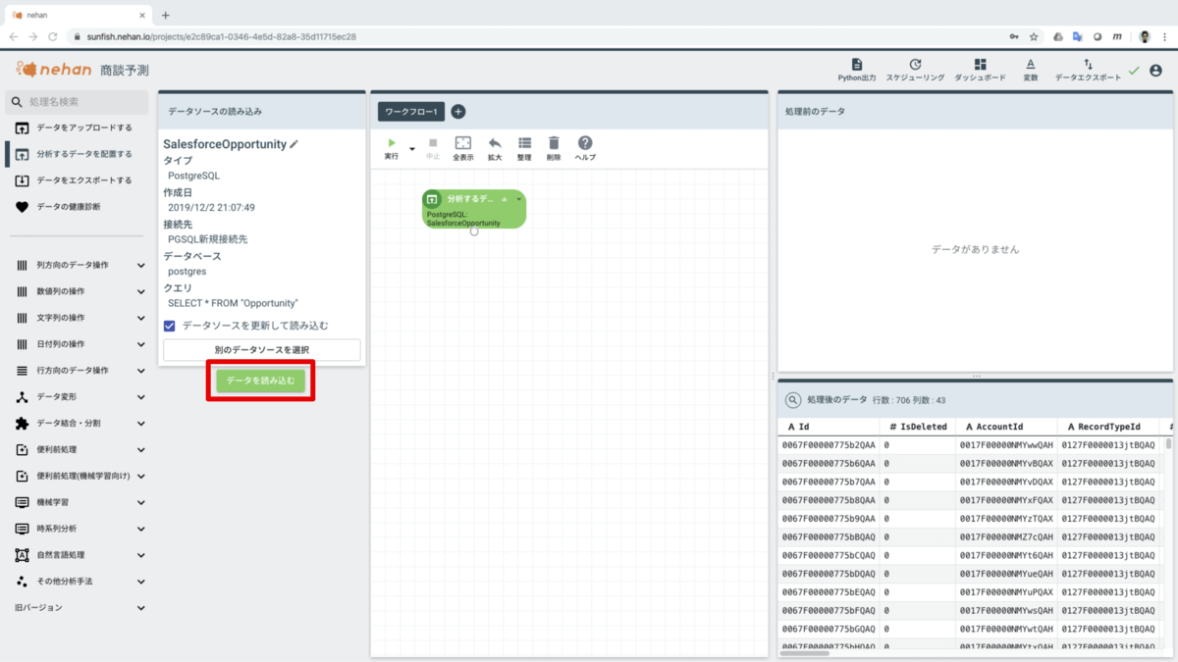Click the nehan logo
The image size is (1178, 662).
(x=53, y=70)
